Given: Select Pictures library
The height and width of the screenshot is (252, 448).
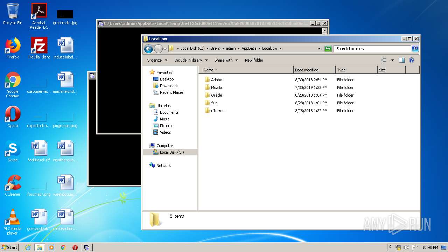Looking at the screenshot, I should (167, 126).
